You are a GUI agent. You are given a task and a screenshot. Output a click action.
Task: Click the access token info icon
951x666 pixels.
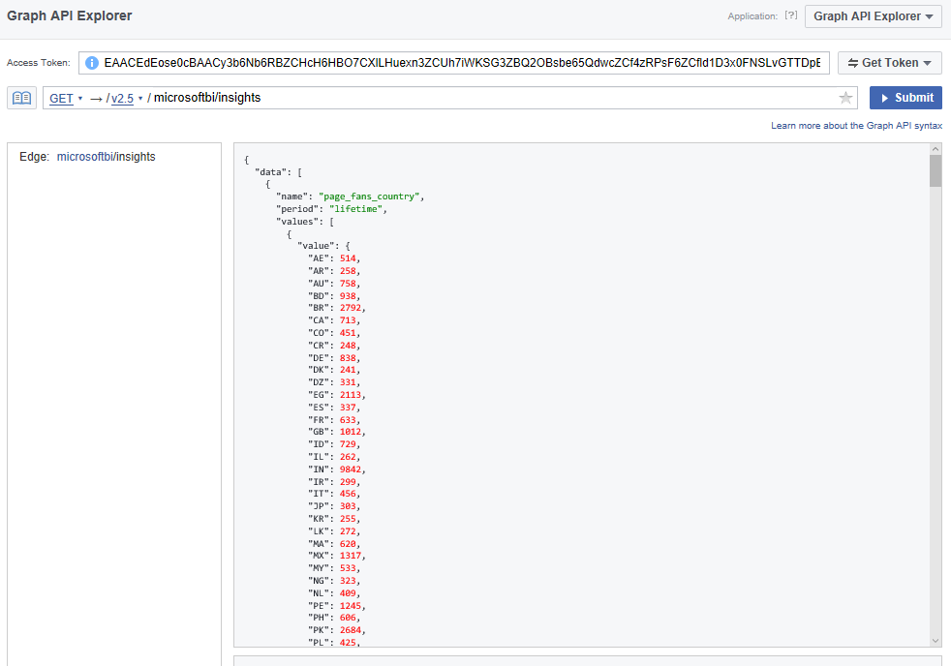[x=92, y=62]
